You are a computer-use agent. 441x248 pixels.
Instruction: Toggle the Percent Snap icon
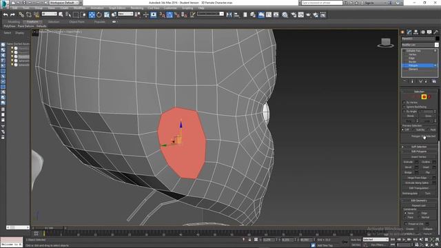click(177, 14)
